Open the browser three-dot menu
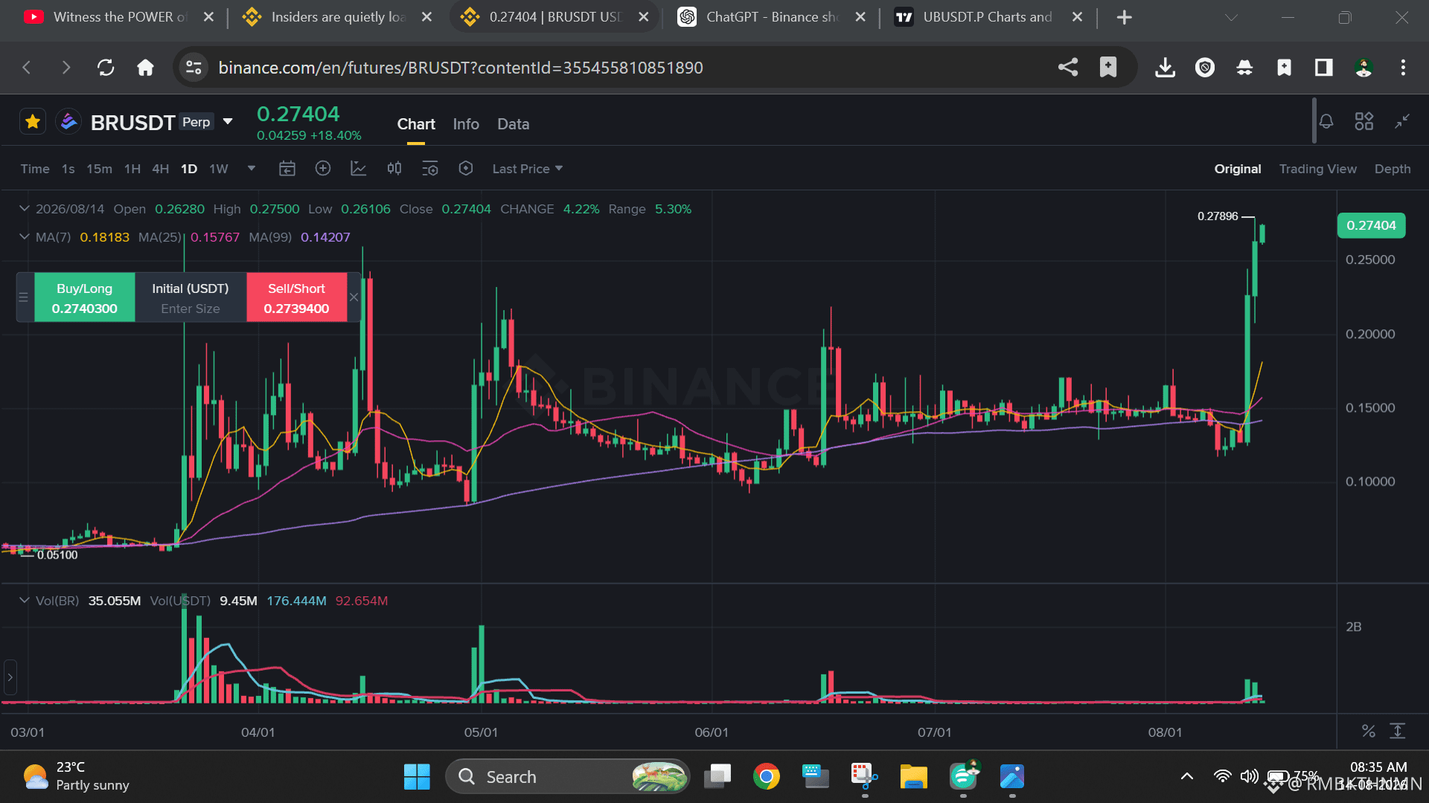 click(x=1403, y=68)
